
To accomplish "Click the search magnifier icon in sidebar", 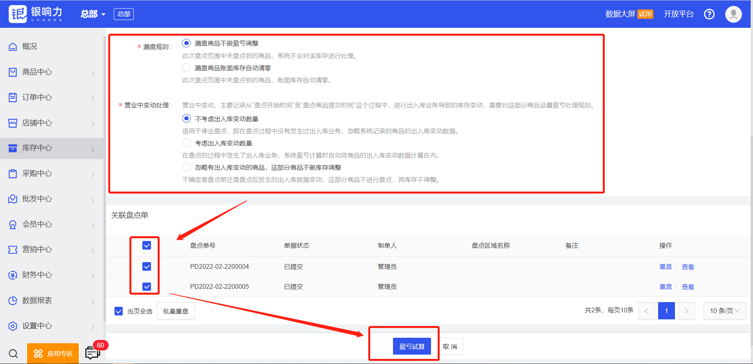I will tap(13, 353).
